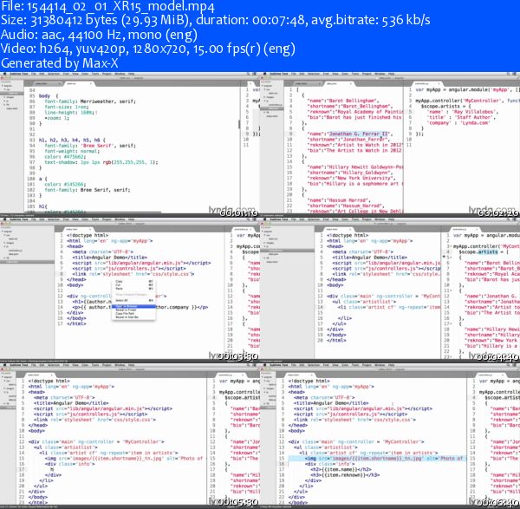The height and width of the screenshot is (509, 520).
Task: Open the video frame stamped 00:06:40
Action: pyautogui.click(x=390, y=434)
